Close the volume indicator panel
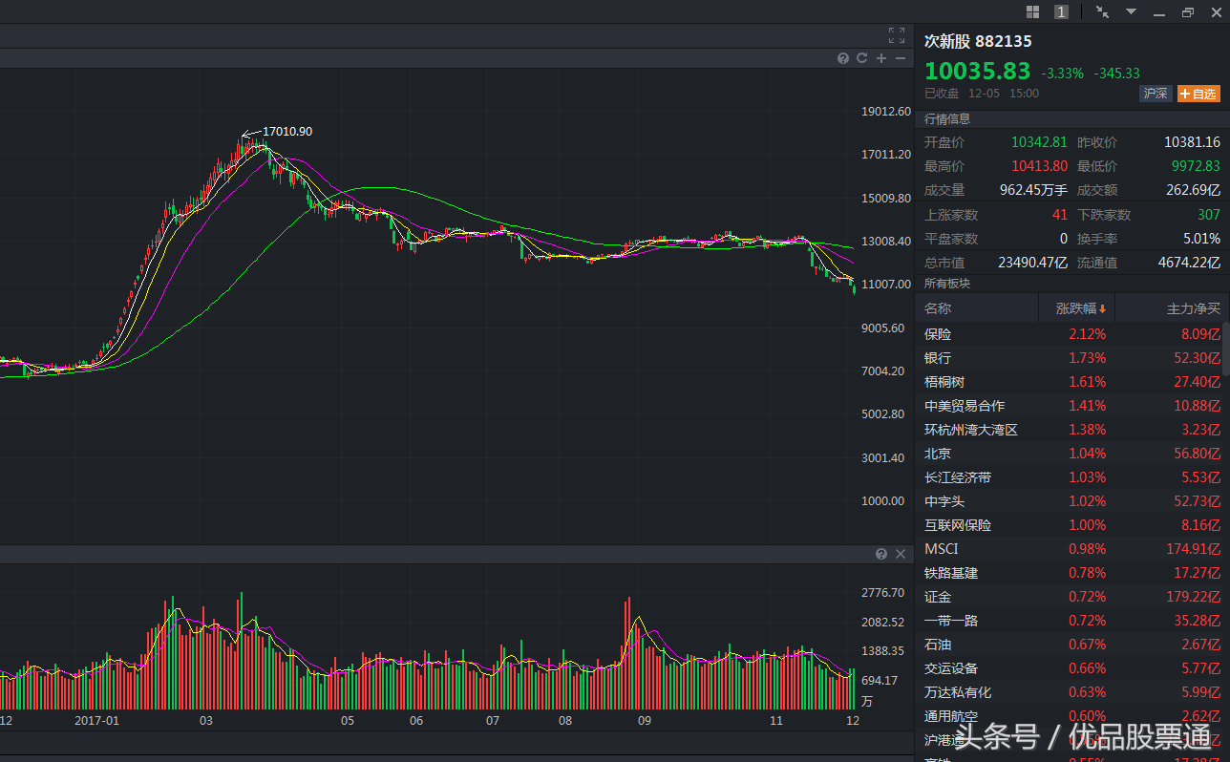1230x762 pixels. (900, 555)
